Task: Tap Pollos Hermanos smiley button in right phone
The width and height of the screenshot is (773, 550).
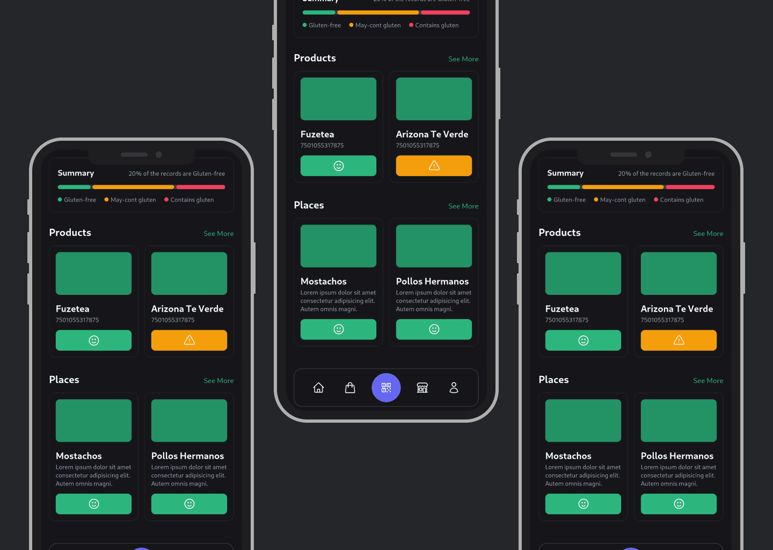Action: coord(679,504)
